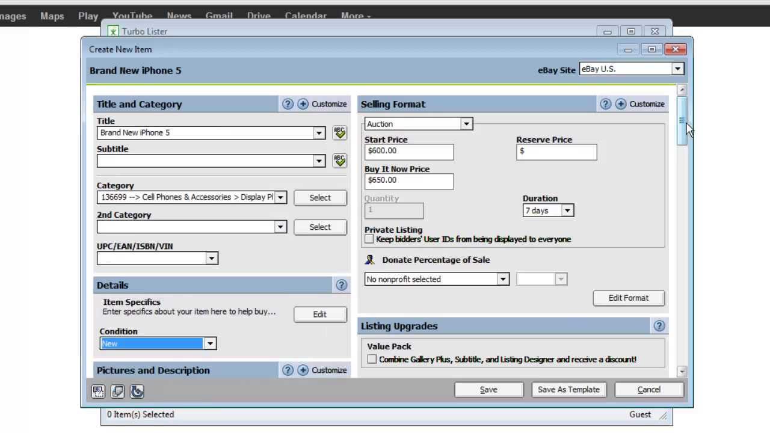
Task: Click the spell check icon beside Subtitle
Action: (x=340, y=161)
